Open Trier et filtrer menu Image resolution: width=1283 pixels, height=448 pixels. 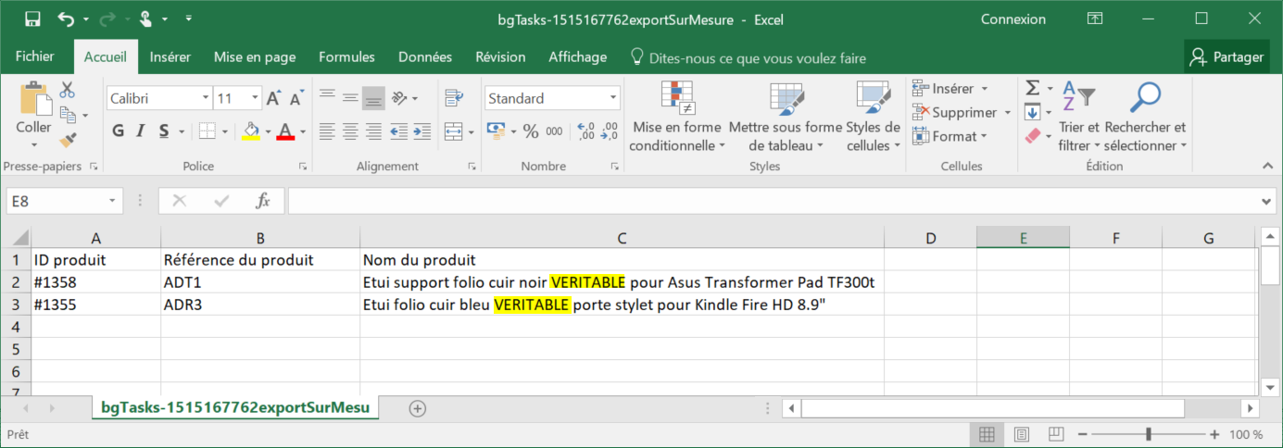pos(1079,117)
